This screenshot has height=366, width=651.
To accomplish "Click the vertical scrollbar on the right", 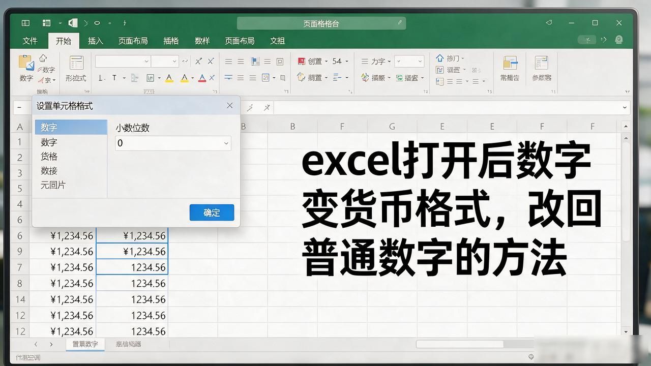I will coord(626,191).
